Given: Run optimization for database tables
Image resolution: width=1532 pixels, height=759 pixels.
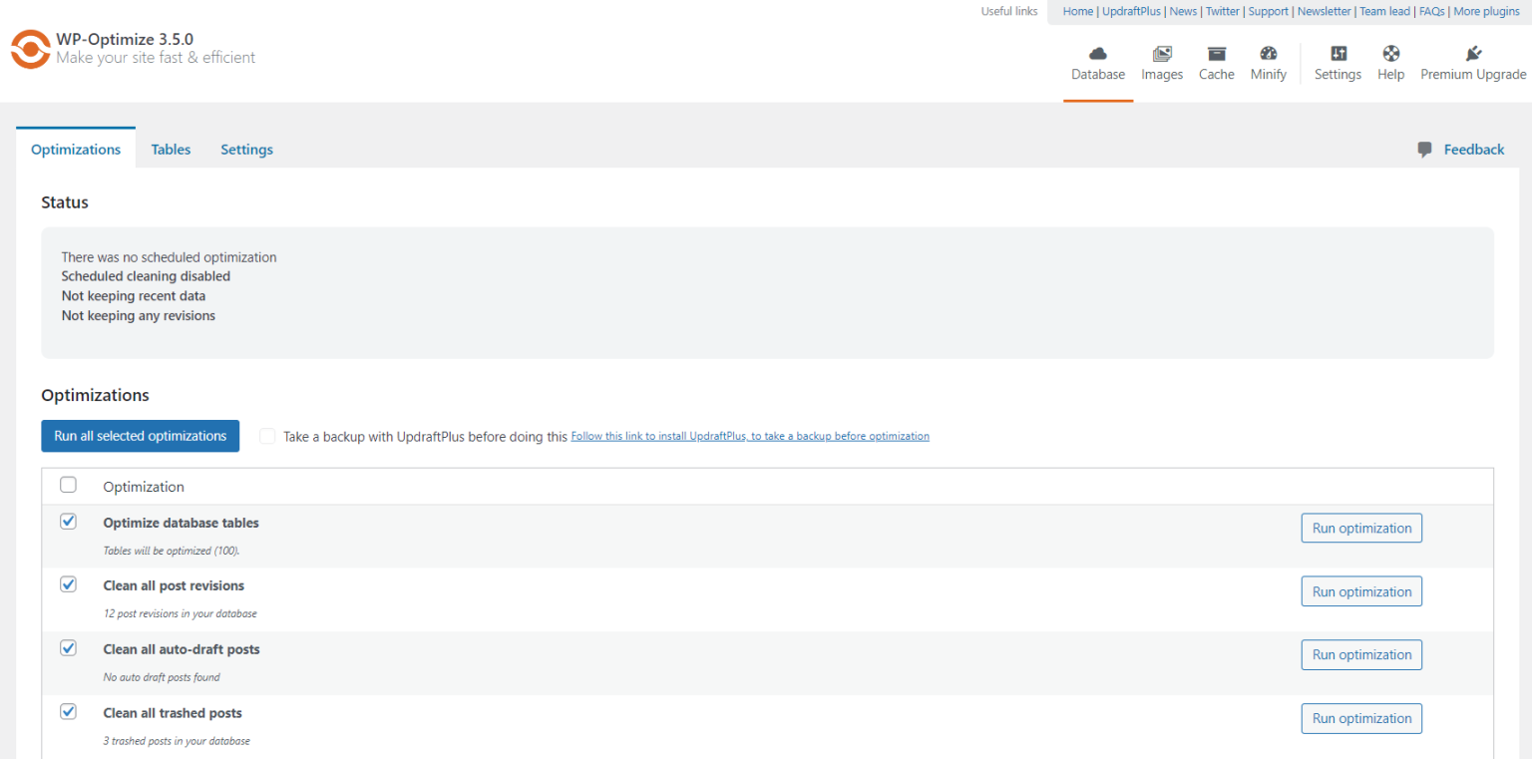Looking at the screenshot, I should pos(1360,528).
